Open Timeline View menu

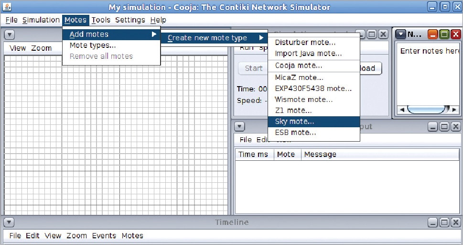53,236
